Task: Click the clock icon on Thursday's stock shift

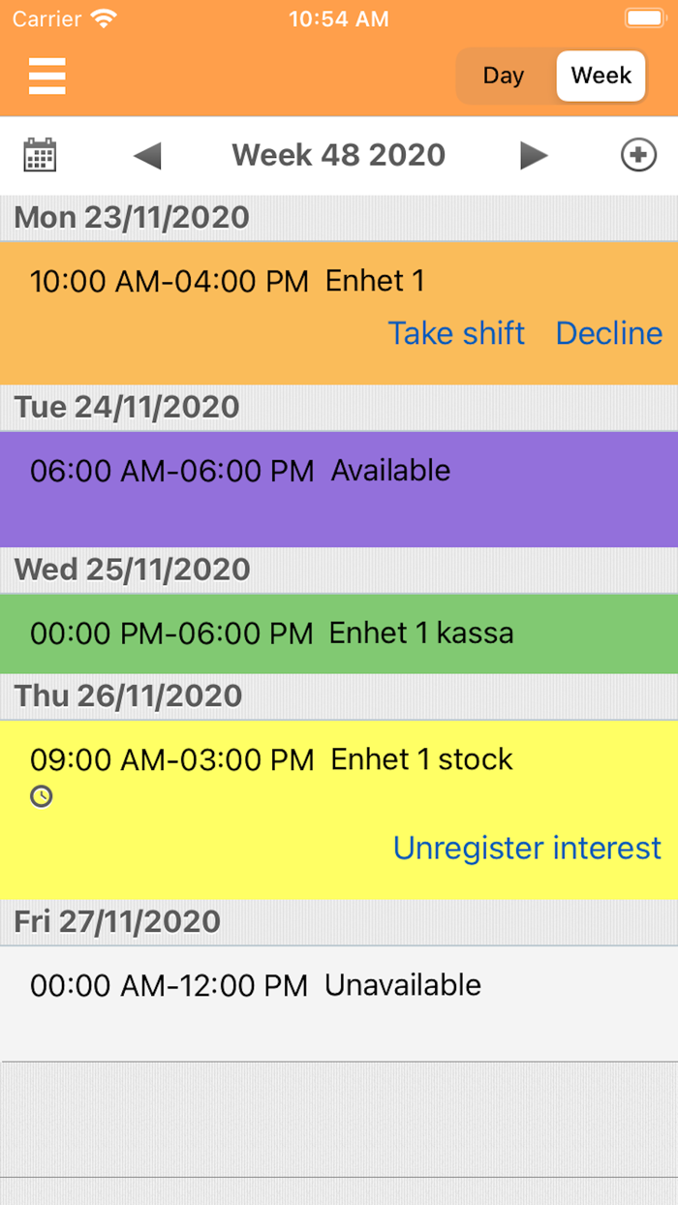Action: [x=41, y=796]
